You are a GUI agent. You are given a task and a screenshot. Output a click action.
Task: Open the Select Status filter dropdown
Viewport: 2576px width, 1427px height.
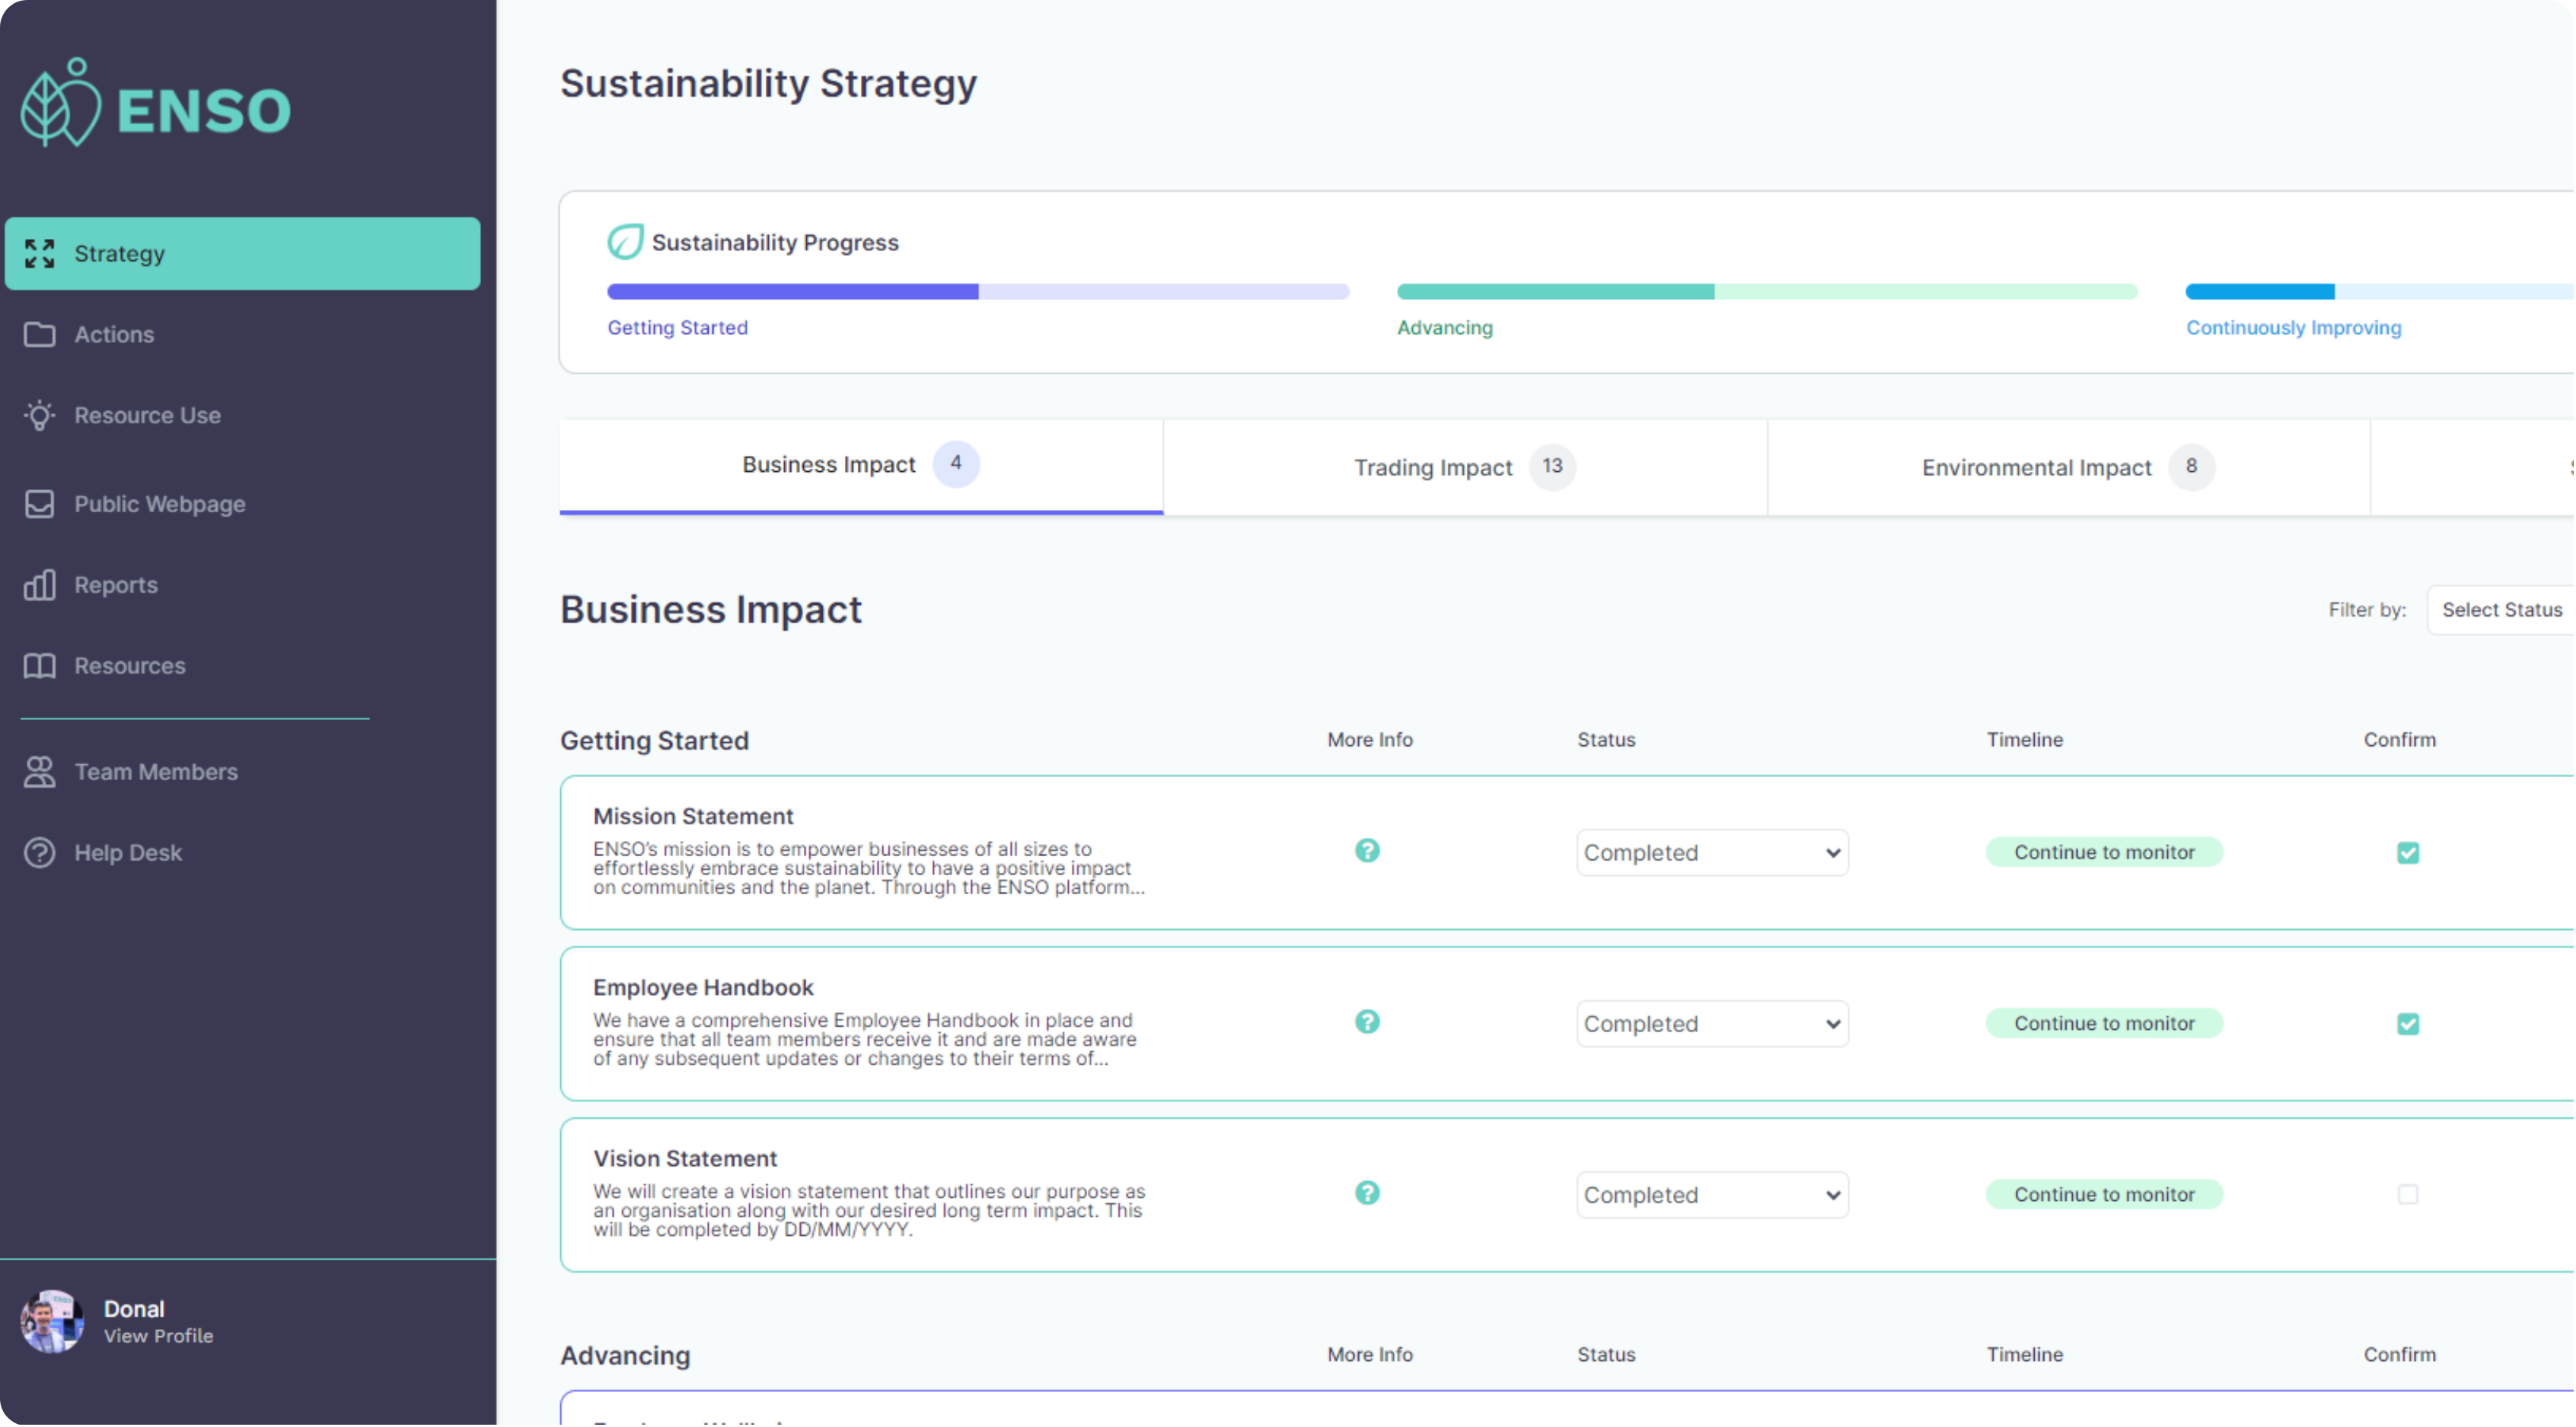tap(2502, 611)
